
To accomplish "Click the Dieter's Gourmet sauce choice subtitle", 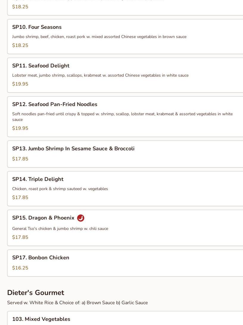I will [x=77, y=303].
